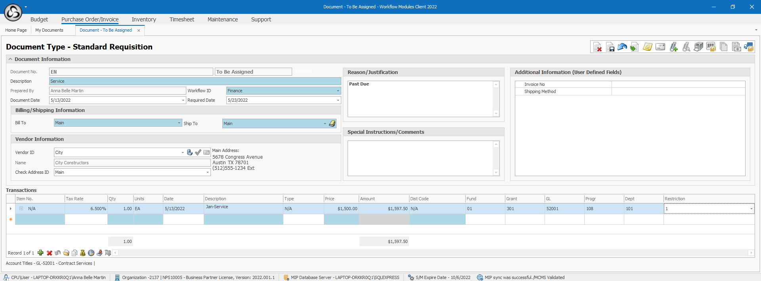Add an attachment with the paperclip plus icon
This screenshot has width=761, height=281.
pos(673,47)
